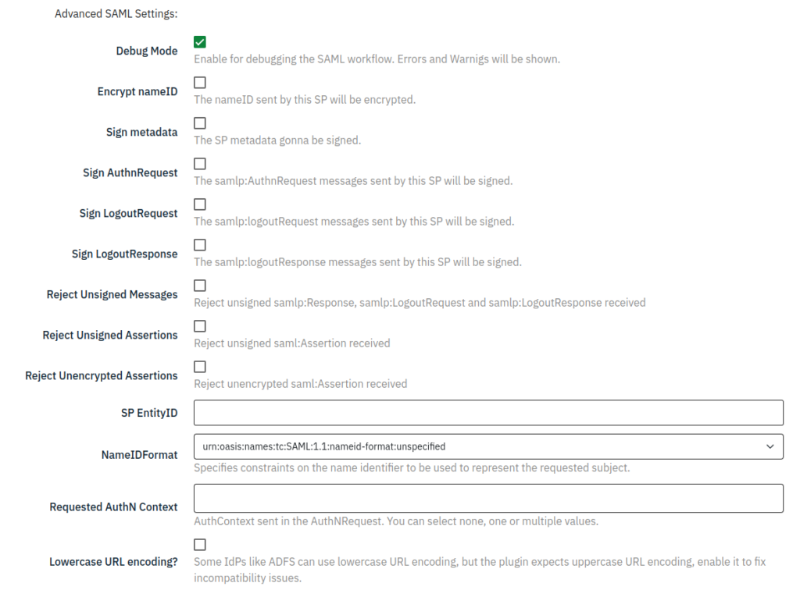Check Reject Unencrypted Assertions
The height and width of the screenshot is (590, 800).
click(200, 367)
